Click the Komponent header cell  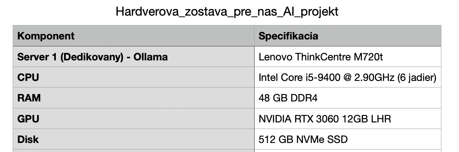click(x=133, y=36)
